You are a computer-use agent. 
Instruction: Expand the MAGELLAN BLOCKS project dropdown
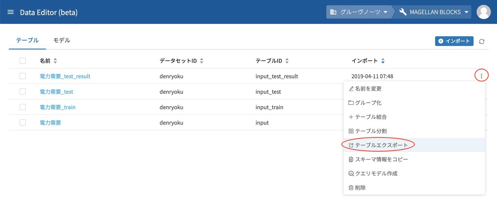[435, 12]
